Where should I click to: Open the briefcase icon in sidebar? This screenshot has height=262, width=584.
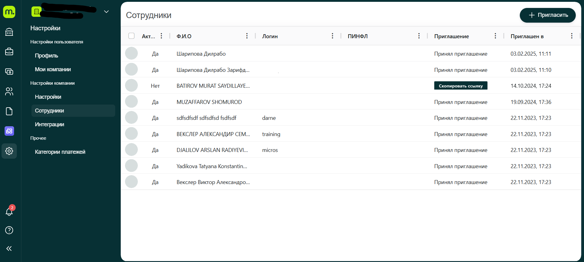[x=9, y=52]
